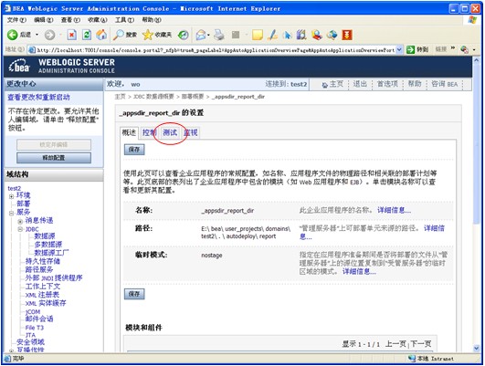485x366 pixels.
Task: Open the browser Home page icon
Action: pos(101,35)
